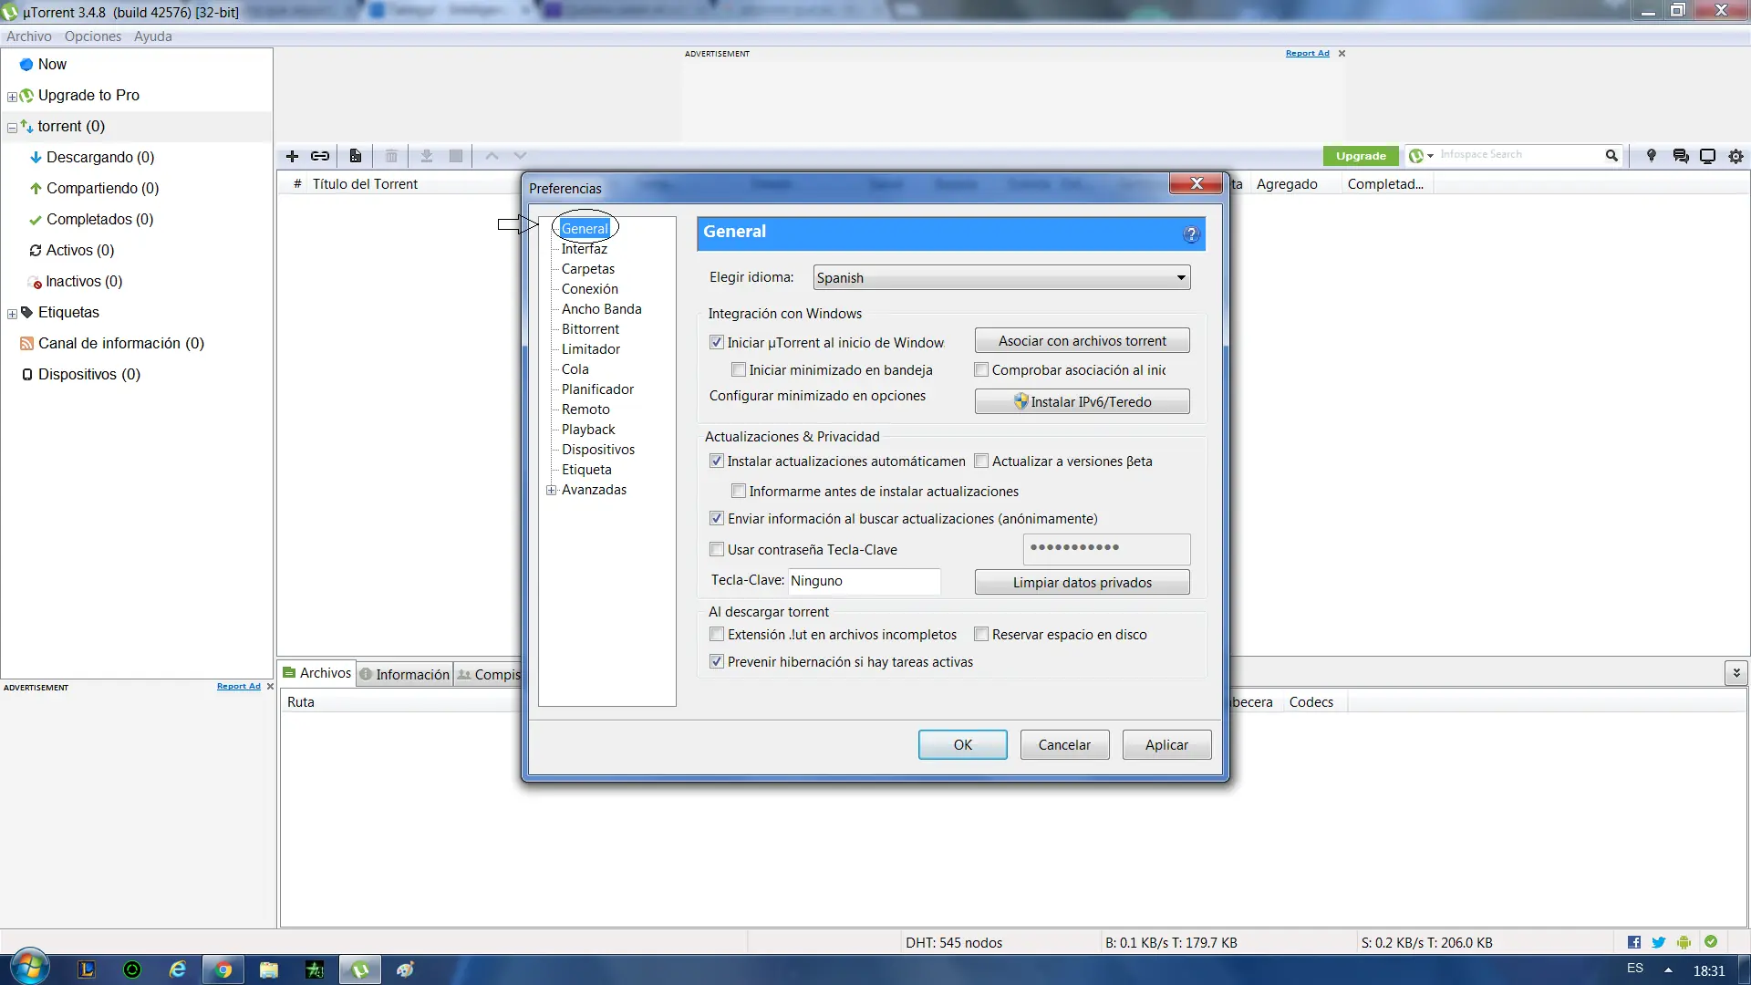Select Ancho Banda in preferences tree

point(601,309)
